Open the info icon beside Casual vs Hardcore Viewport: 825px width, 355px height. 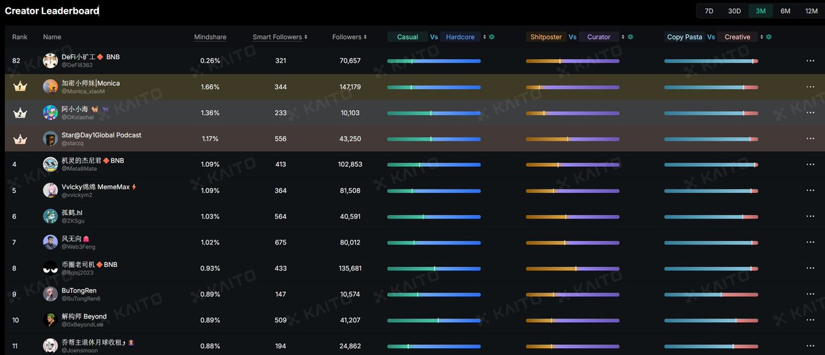[492, 37]
